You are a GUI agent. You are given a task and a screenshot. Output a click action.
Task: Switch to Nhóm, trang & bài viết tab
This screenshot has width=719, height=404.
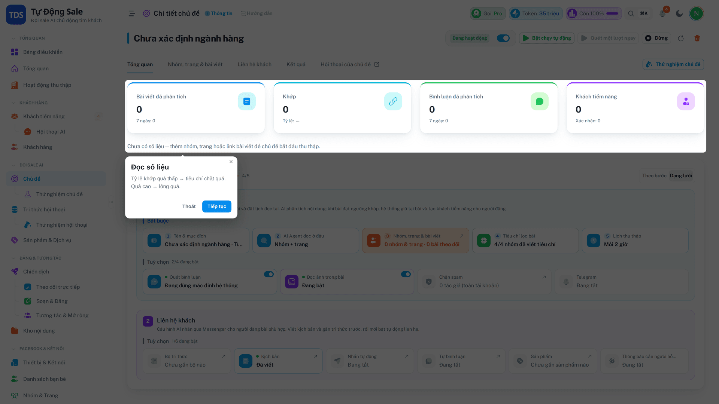[x=195, y=64]
